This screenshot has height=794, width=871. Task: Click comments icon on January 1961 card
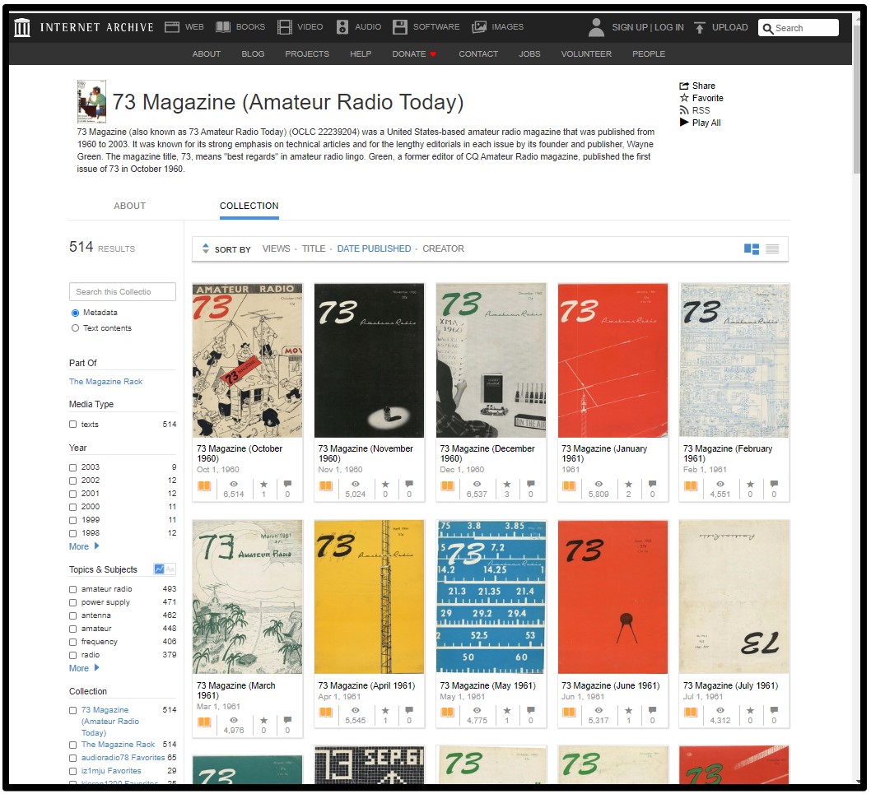[652, 484]
